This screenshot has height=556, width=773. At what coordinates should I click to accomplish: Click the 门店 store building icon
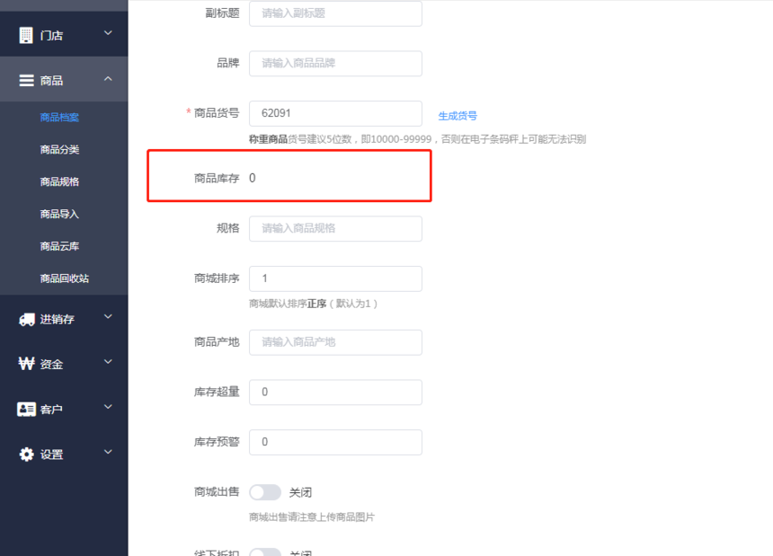pyautogui.click(x=26, y=35)
